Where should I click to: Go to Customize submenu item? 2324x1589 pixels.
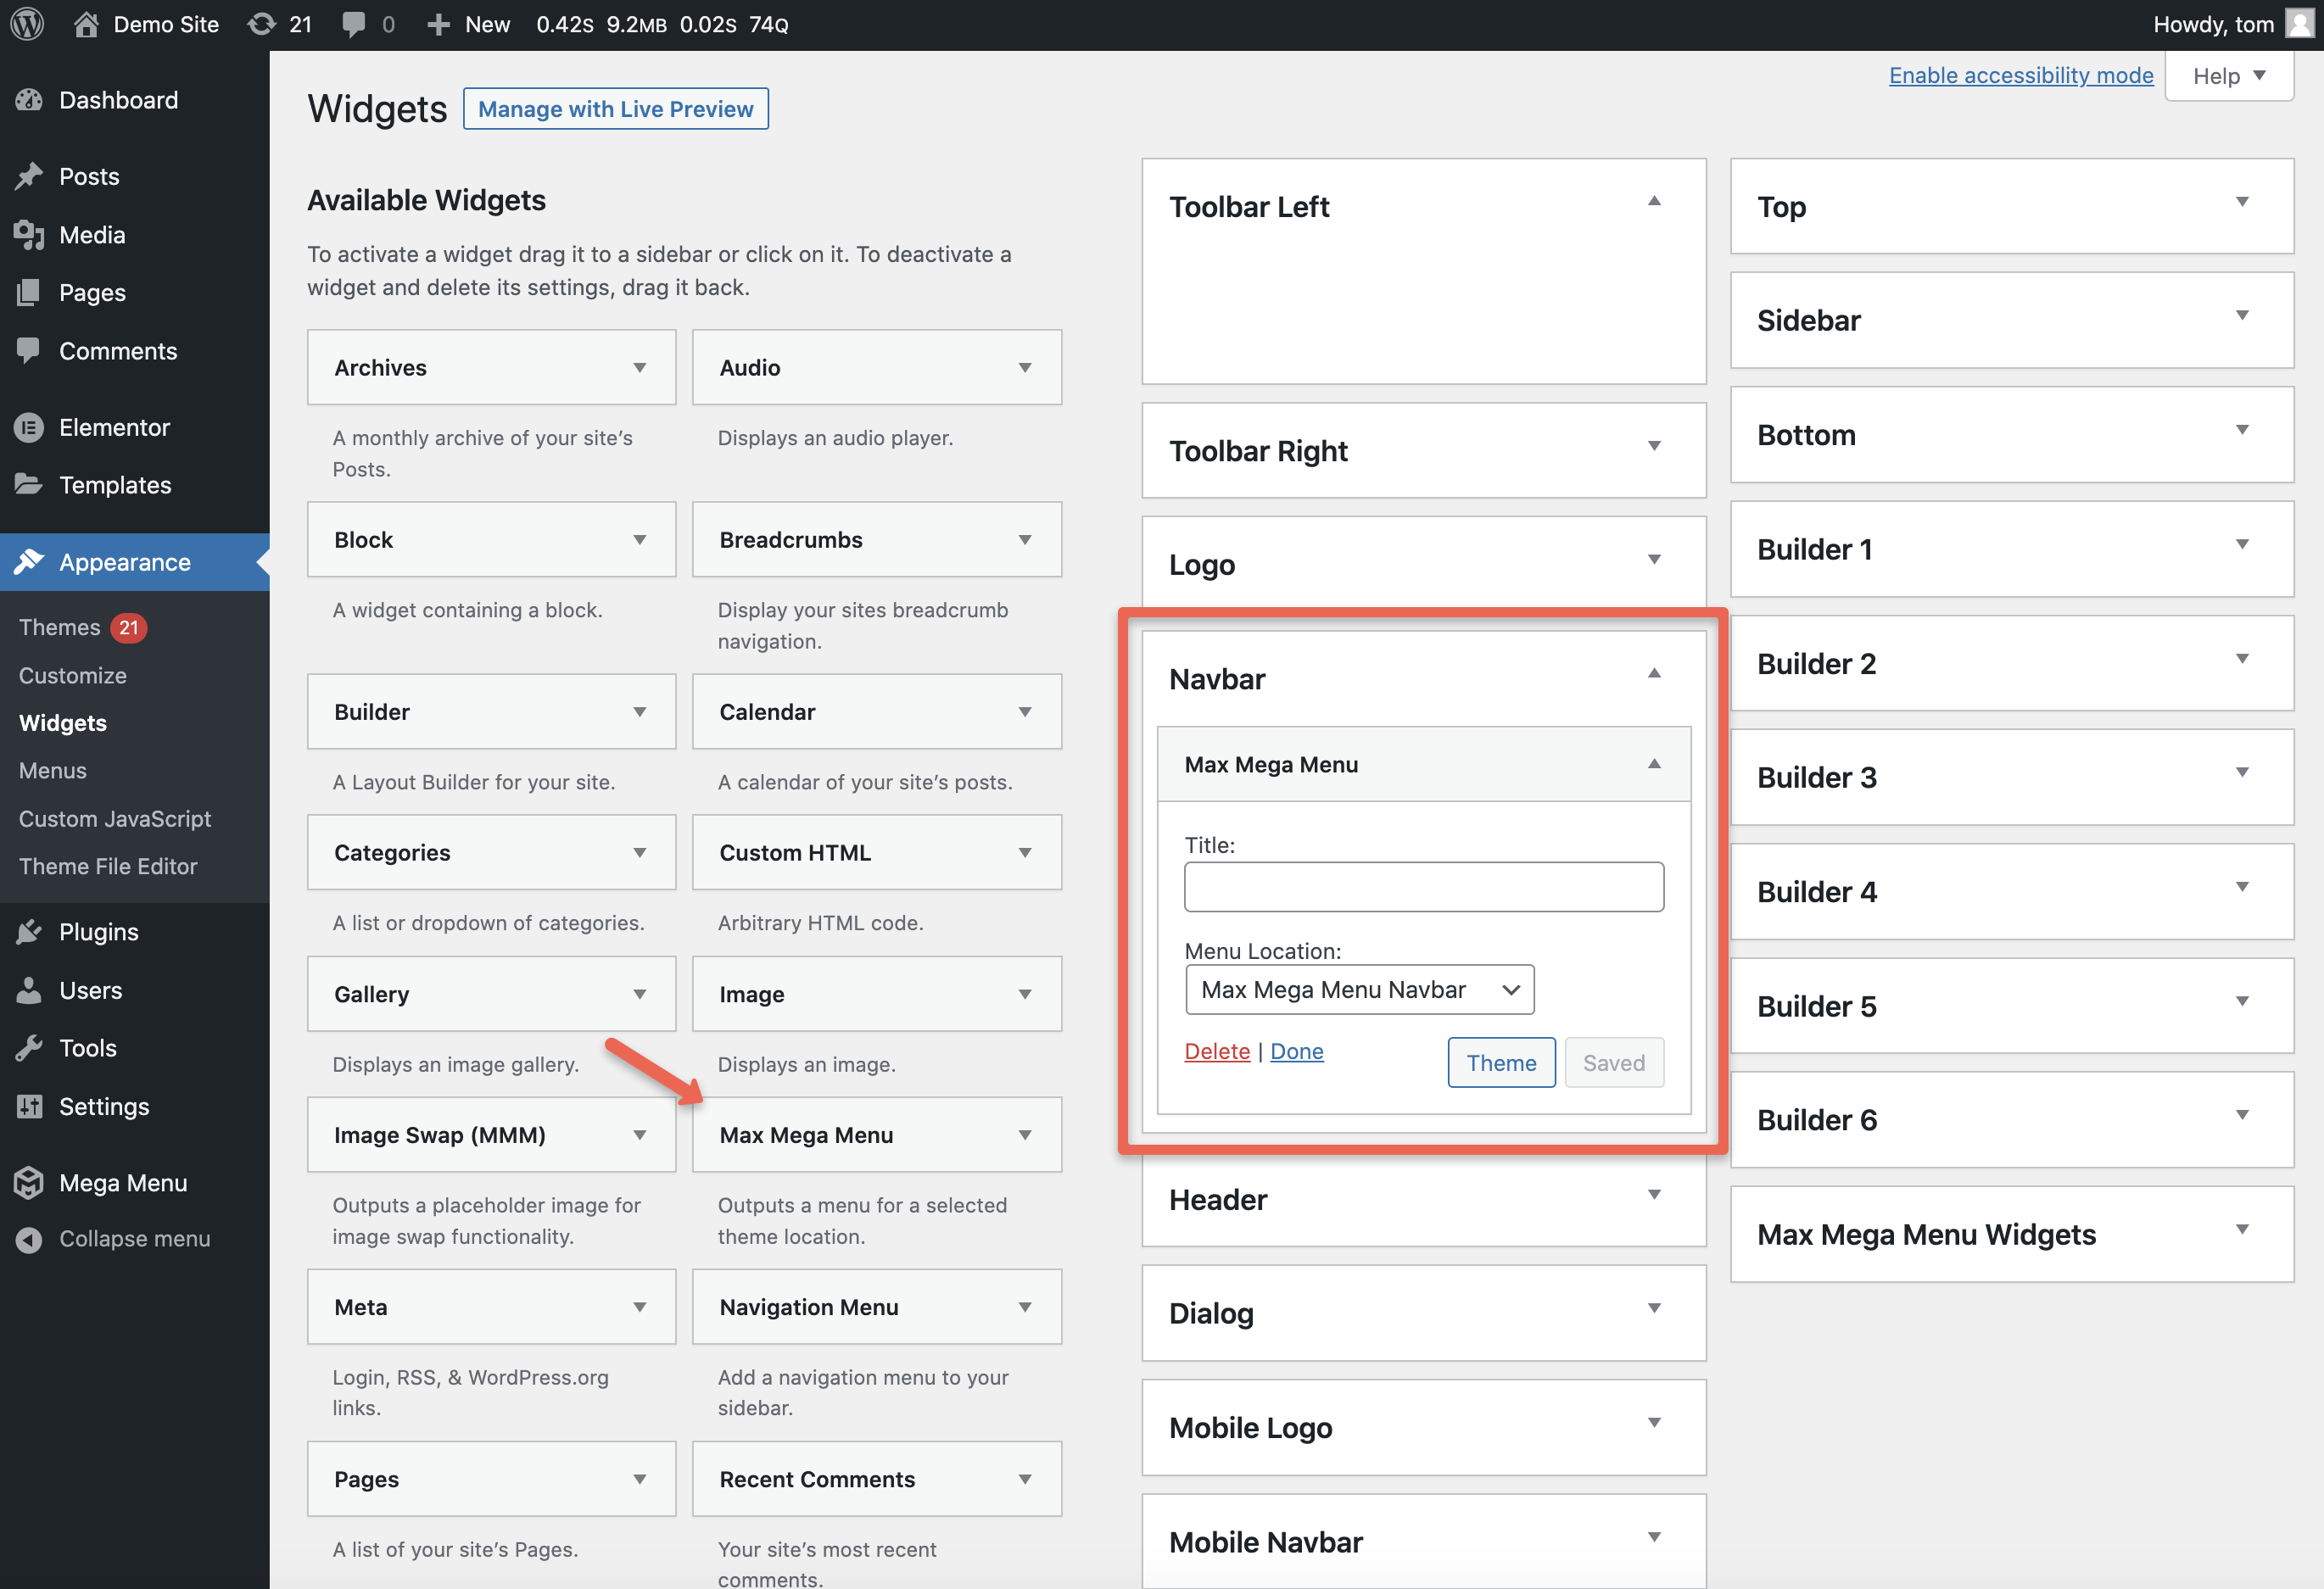[x=73, y=676]
